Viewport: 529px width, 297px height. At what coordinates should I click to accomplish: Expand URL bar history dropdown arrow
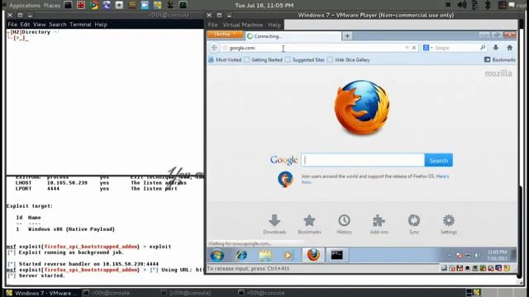point(407,48)
